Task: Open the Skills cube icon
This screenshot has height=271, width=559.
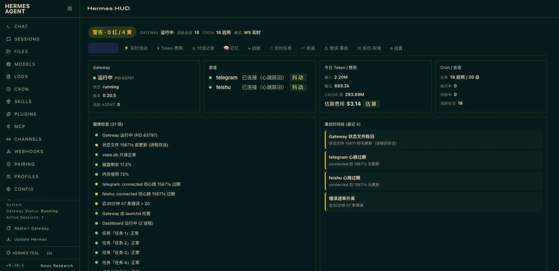Action: [x=8, y=102]
